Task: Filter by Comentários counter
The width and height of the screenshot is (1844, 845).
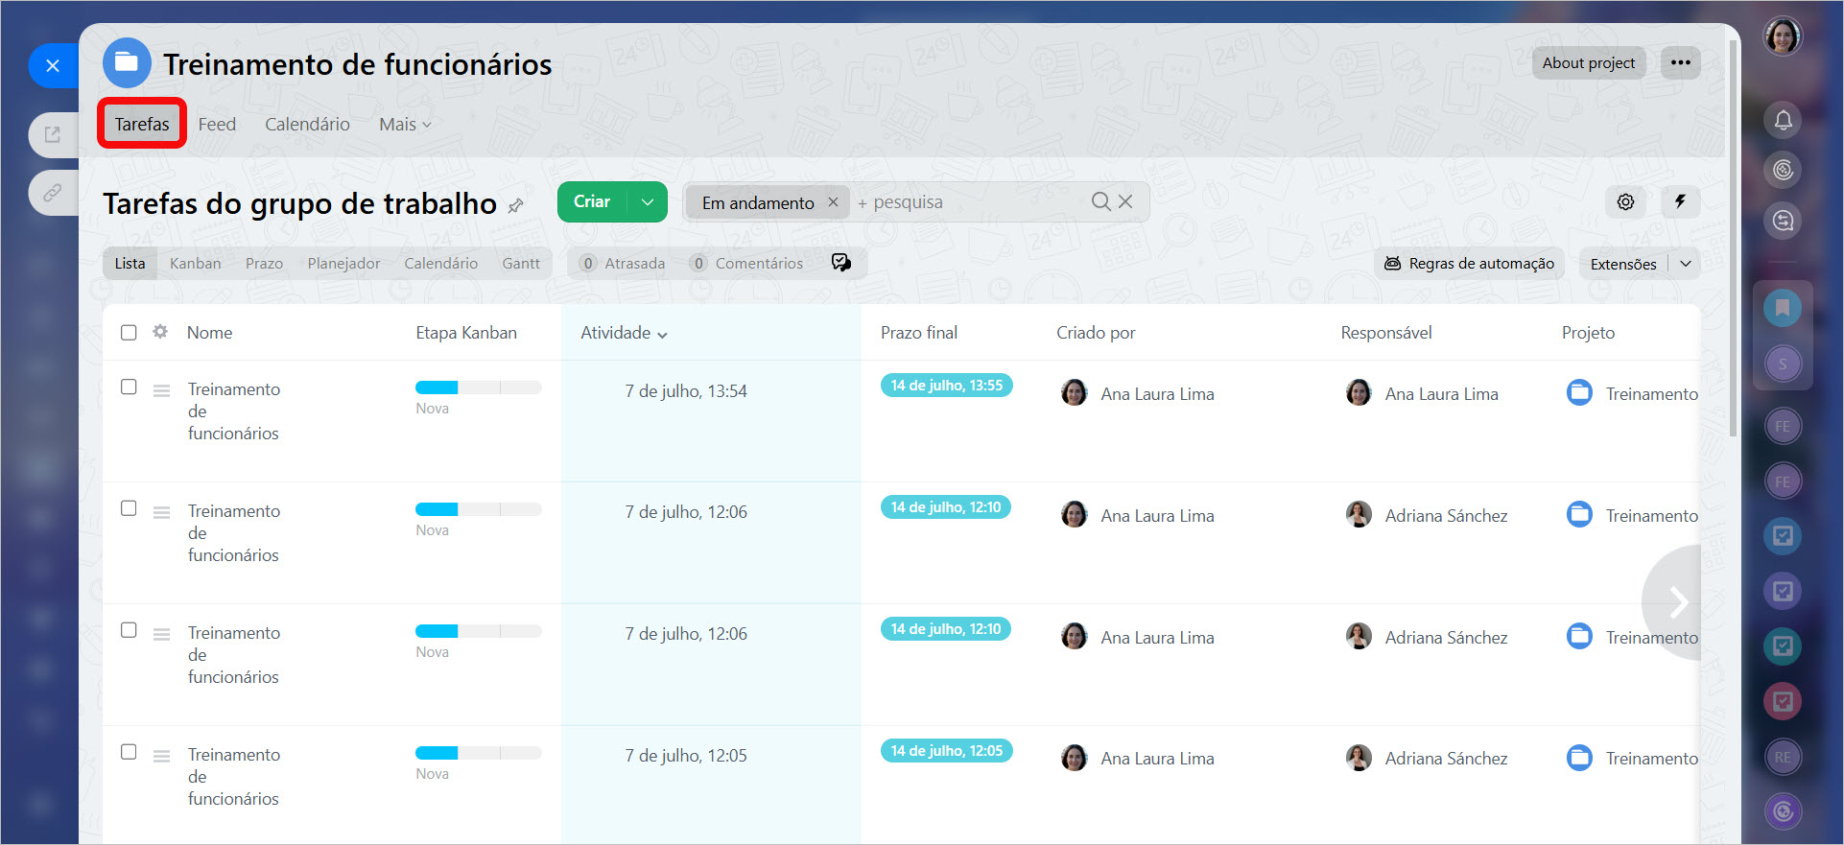Action: click(746, 264)
